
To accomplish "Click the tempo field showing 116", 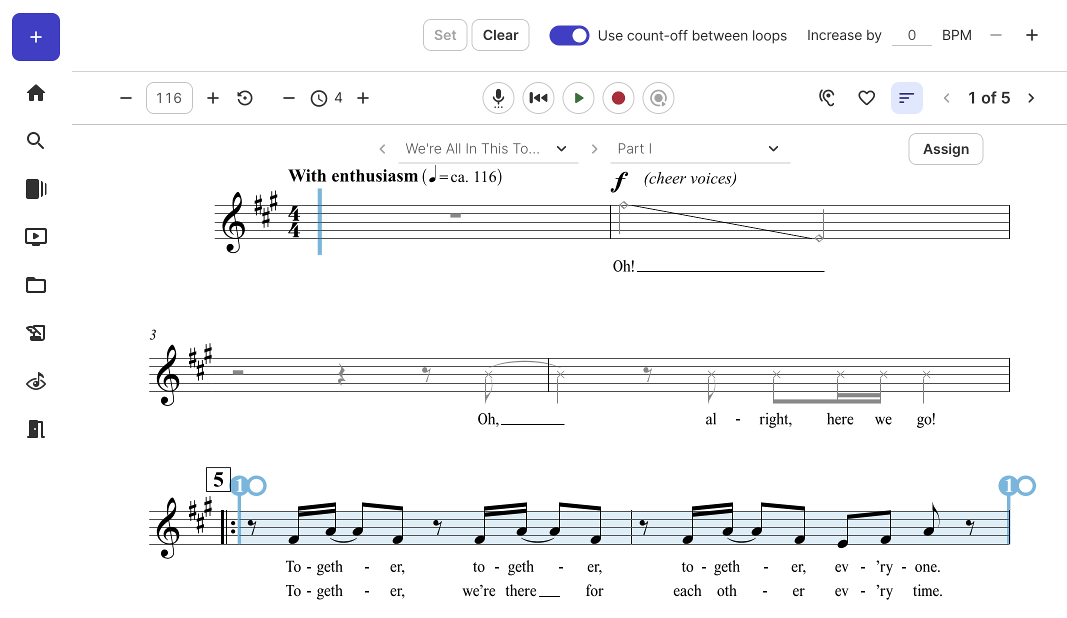I will coord(169,98).
